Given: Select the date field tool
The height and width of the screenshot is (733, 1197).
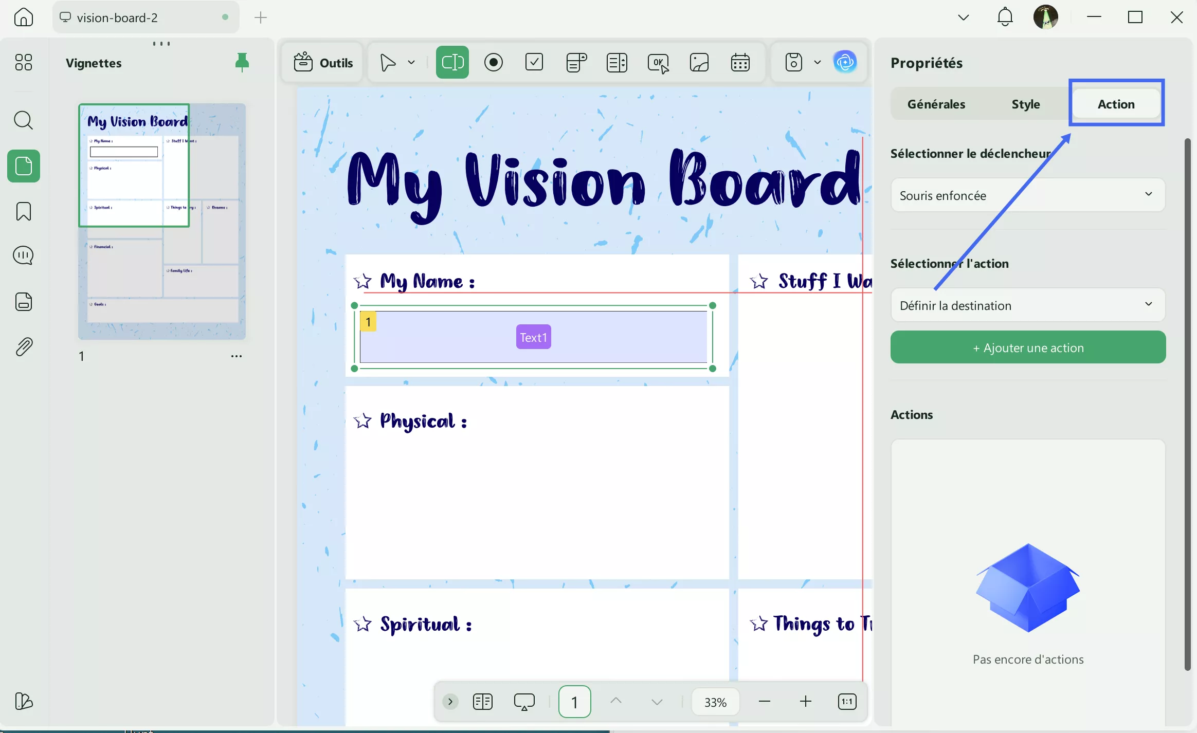Looking at the screenshot, I should (740, 62).
